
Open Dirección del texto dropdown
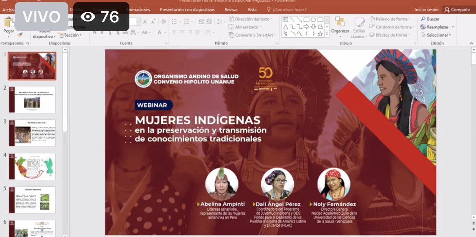[251, 19]
